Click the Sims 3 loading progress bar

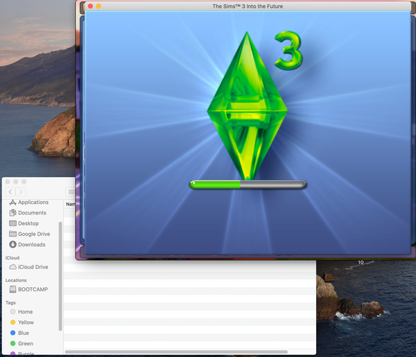248,185
